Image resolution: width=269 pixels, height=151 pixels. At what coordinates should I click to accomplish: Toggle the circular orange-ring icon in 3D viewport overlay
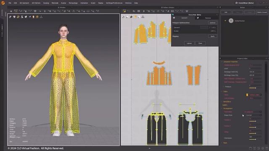point(18,17)
